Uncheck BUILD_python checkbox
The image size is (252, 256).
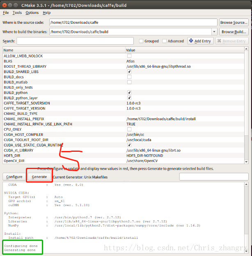[x=129, y=93]
